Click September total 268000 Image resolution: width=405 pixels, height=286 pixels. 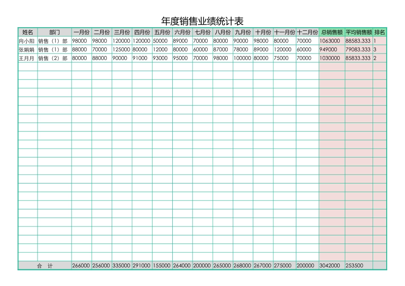pos(242,266)
